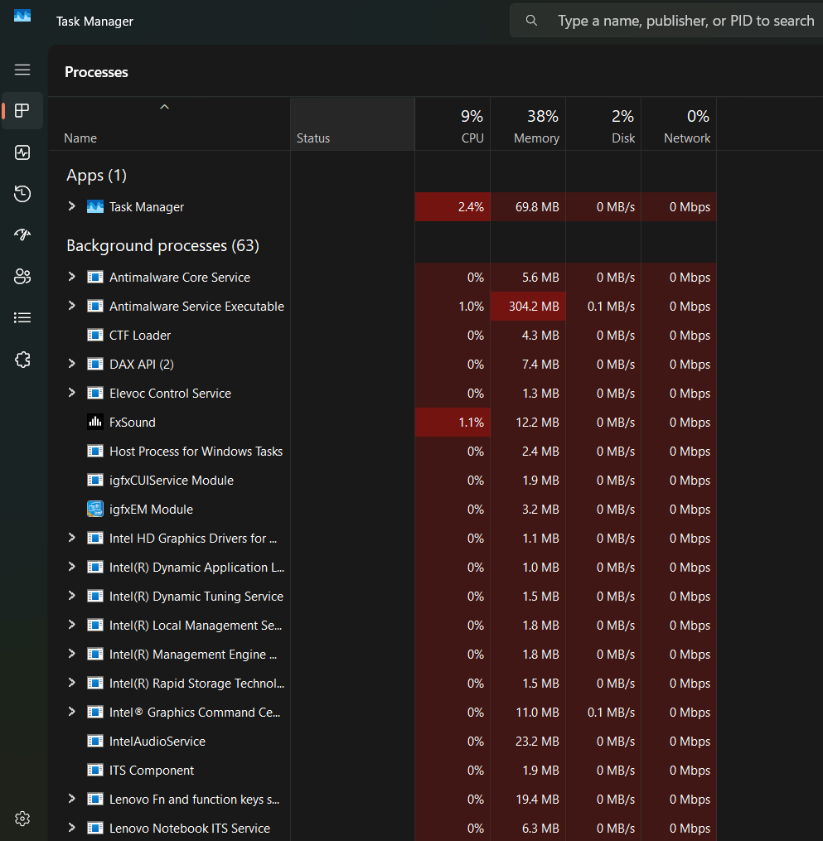Viewport: 823px width, 841px height.
Task: Click the 304.2 MB memory cell
Action: pyautogui.click(x=528, y=307)
